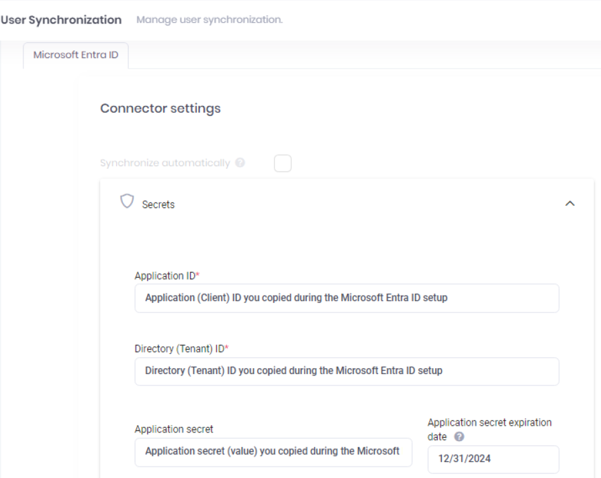Click the Application secret expiration date label

tap(489, 427)
